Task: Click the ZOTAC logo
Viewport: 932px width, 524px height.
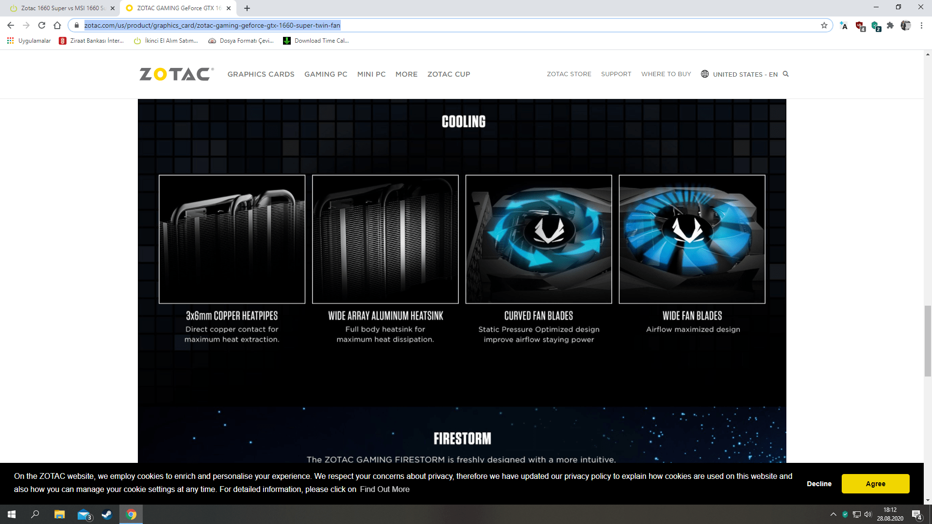Action: [176, 74]
